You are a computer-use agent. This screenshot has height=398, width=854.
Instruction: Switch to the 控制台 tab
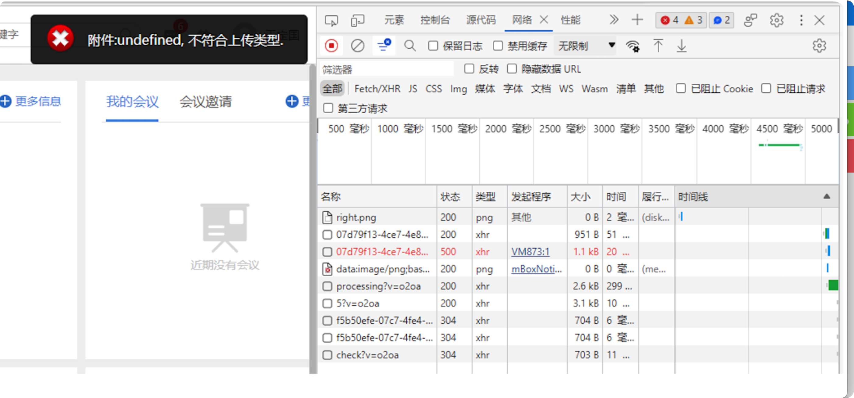(x=435, y=21)
